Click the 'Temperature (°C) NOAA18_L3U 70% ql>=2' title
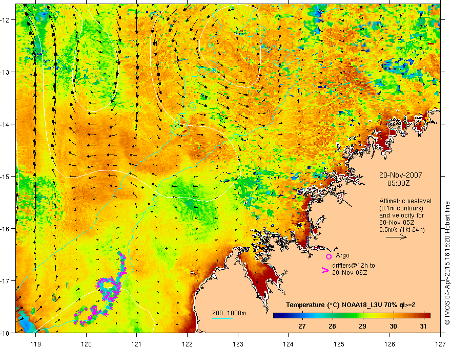451x348 pixels. (x=351, y=304)
